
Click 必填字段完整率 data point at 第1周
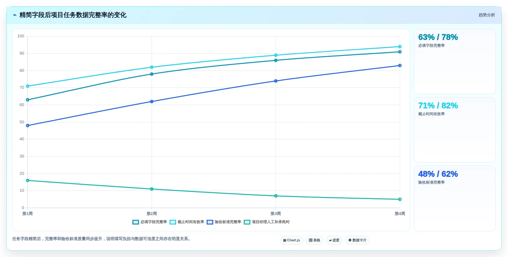(28, 100)
